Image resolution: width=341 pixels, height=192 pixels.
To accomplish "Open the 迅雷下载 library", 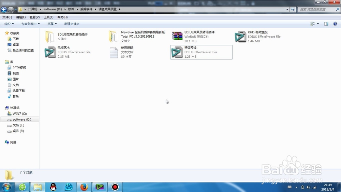I will 18,91.
